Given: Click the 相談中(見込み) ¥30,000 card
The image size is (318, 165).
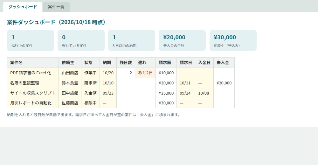Looking at the screenshot, I should pyautogui.click(x=233, y=41).
